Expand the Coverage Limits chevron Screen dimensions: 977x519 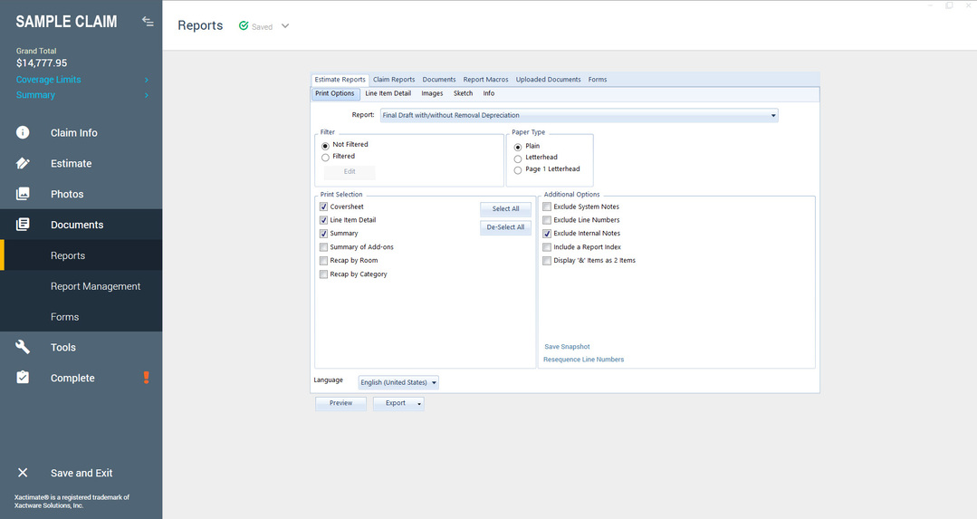pos(147,80)
